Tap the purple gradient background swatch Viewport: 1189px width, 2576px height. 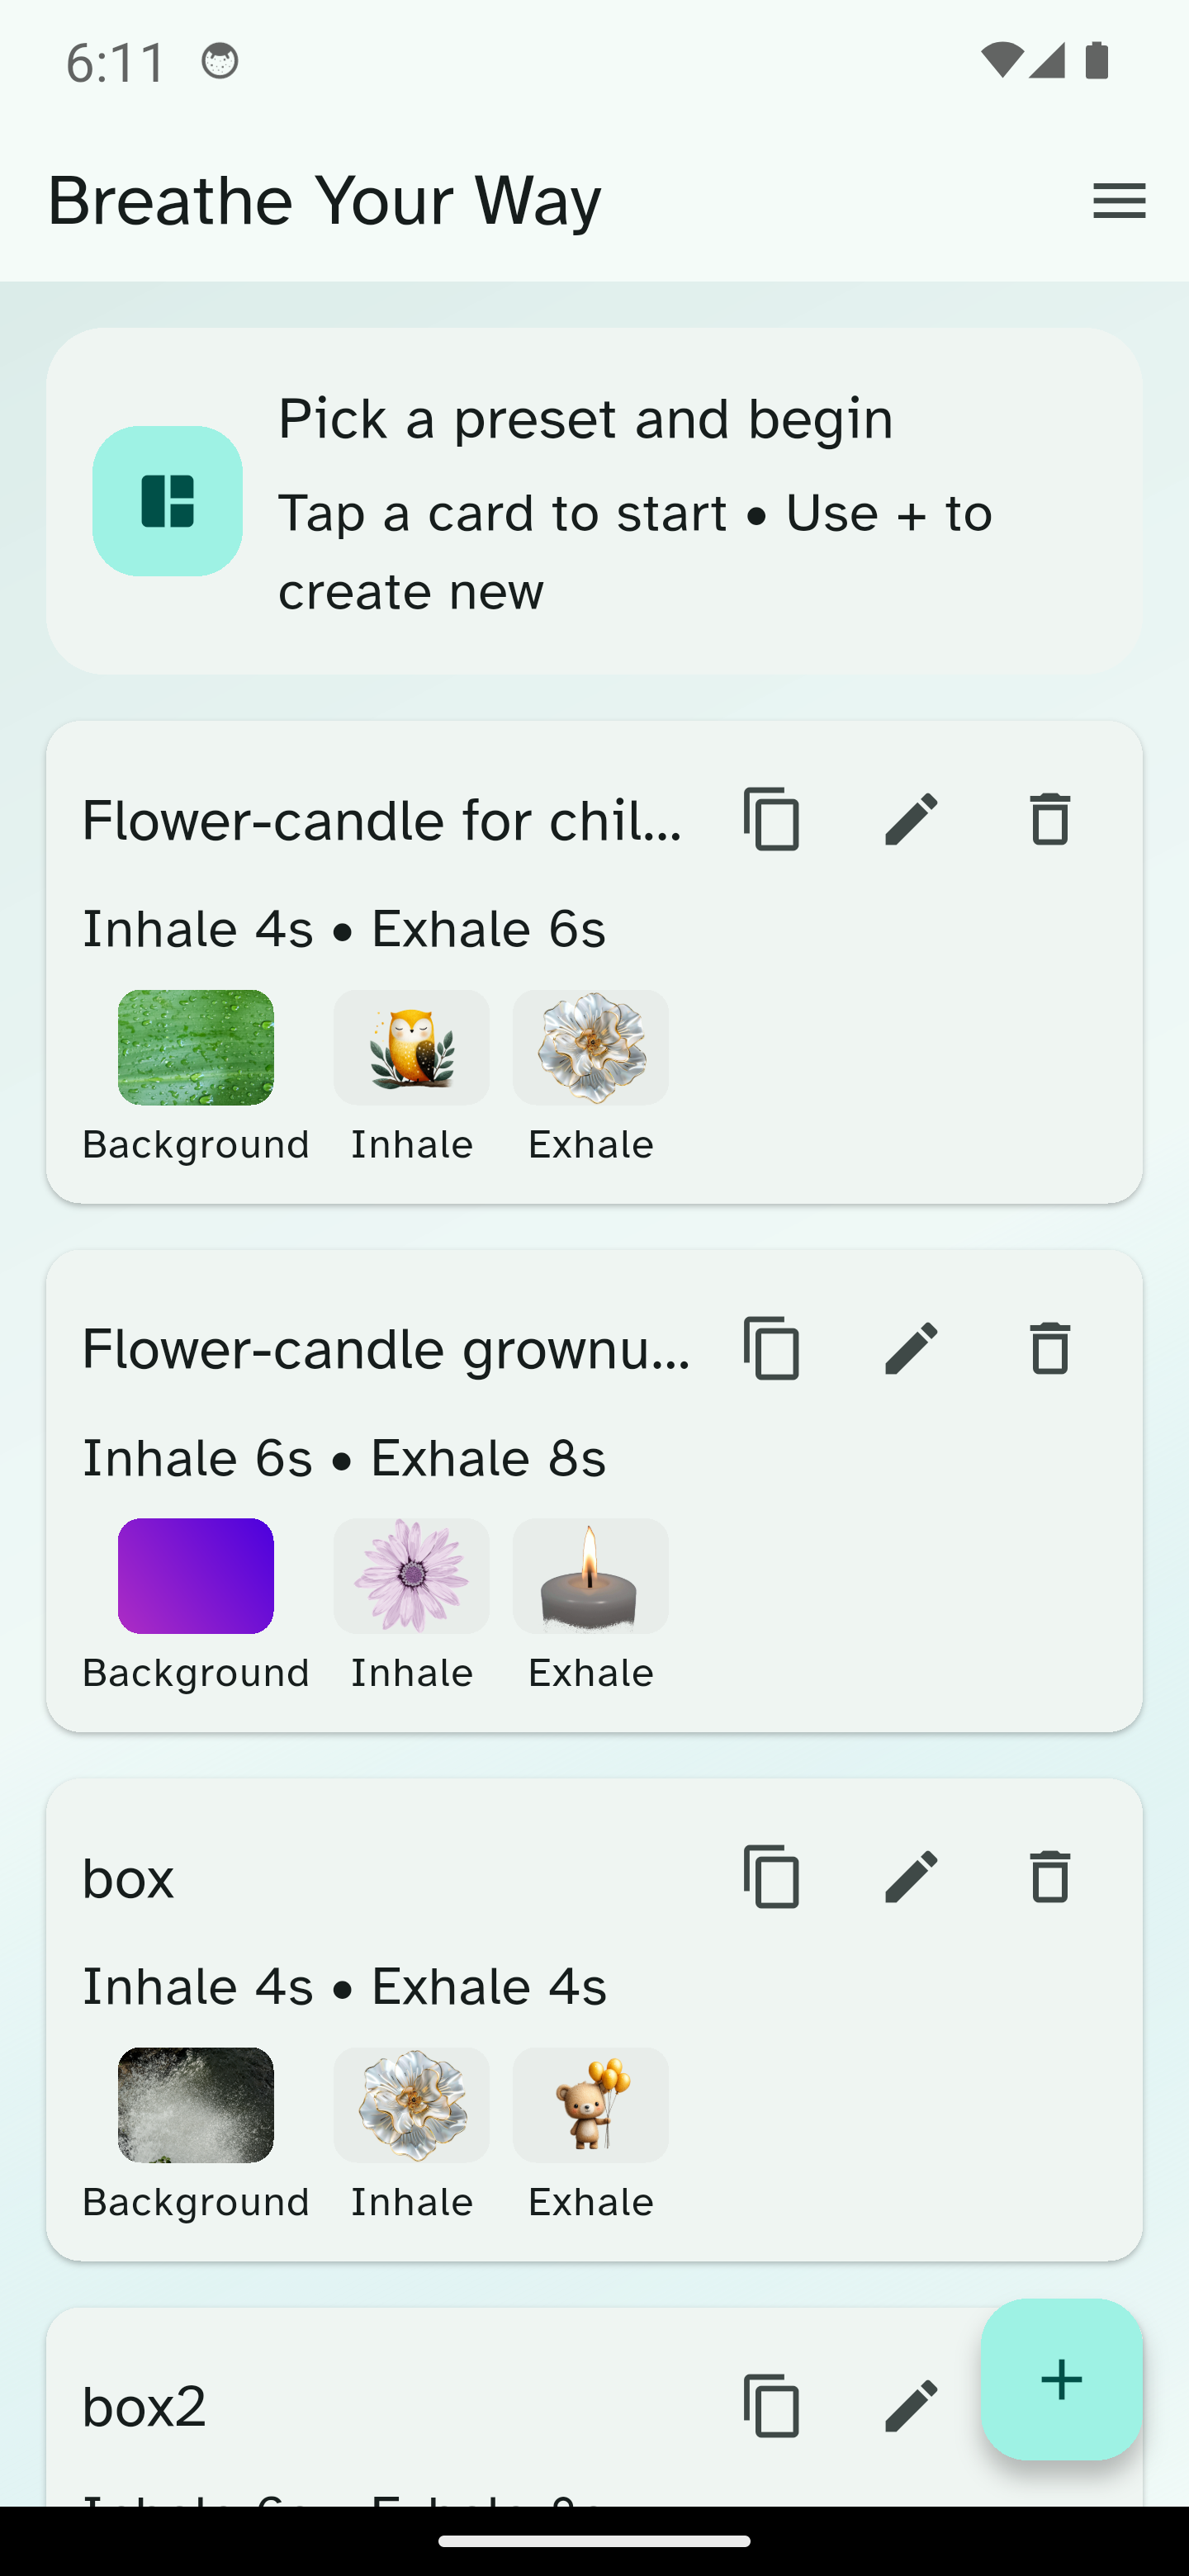[196, 1576]
